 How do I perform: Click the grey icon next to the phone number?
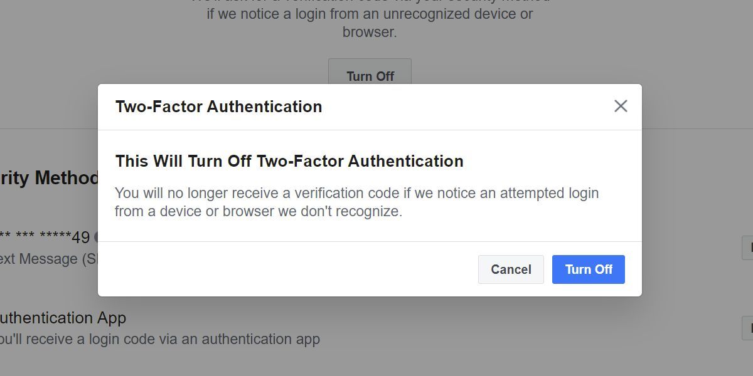pyautogui.click(x=96, y=238)
